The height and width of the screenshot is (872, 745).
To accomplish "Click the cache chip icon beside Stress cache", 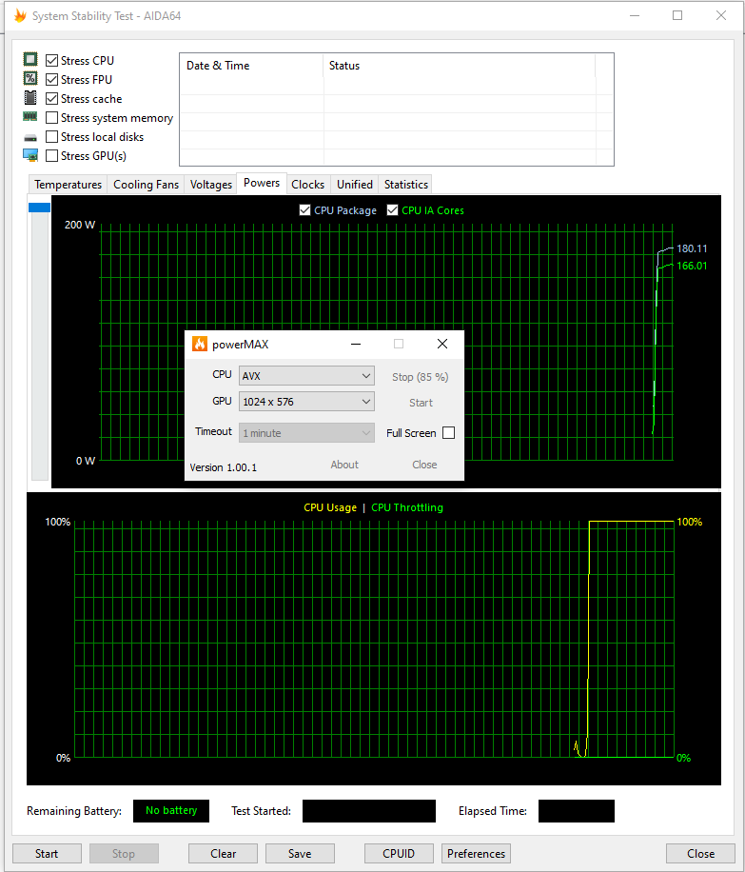I will point(30,97).
